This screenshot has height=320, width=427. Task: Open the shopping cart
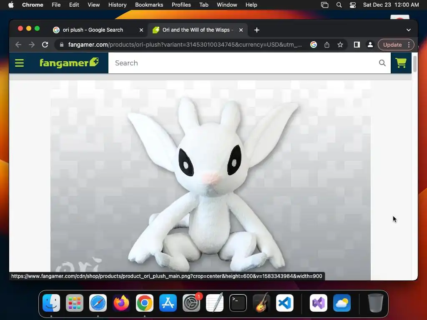401,63
